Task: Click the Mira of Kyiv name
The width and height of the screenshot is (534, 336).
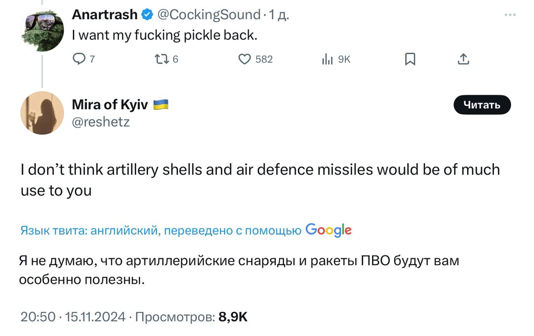Action: click(x=110, y=105)
